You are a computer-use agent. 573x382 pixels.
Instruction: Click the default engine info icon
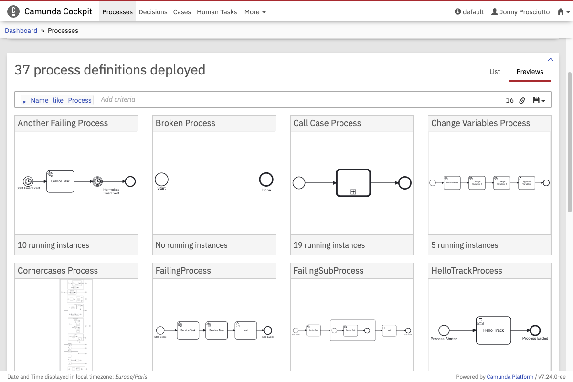coord(458,12)
